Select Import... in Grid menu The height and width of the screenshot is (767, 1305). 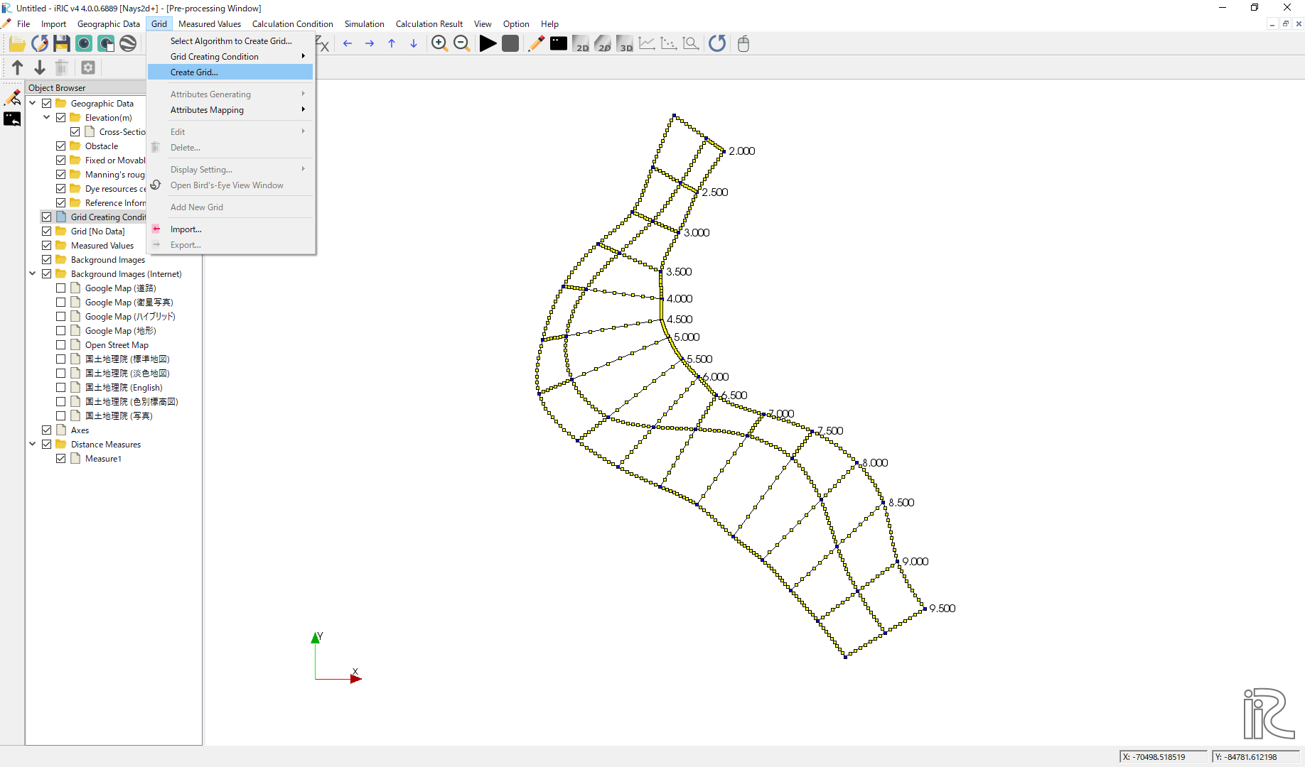point(230,229)
